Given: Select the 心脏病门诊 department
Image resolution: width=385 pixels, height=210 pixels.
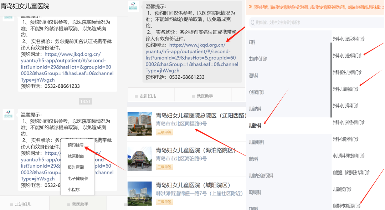Looking at the screenshot, I should pyautogui.click(x=256, y=92).
